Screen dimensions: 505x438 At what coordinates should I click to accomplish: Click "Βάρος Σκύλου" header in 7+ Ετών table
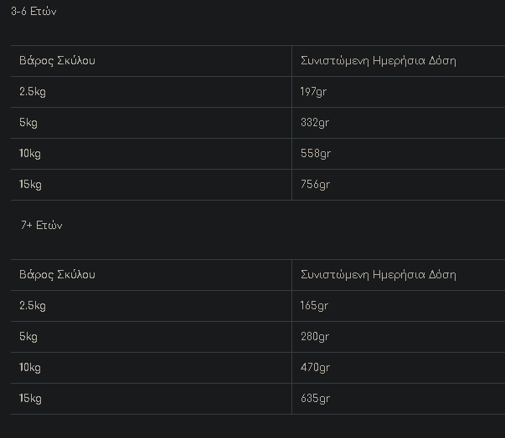(57, 275)
